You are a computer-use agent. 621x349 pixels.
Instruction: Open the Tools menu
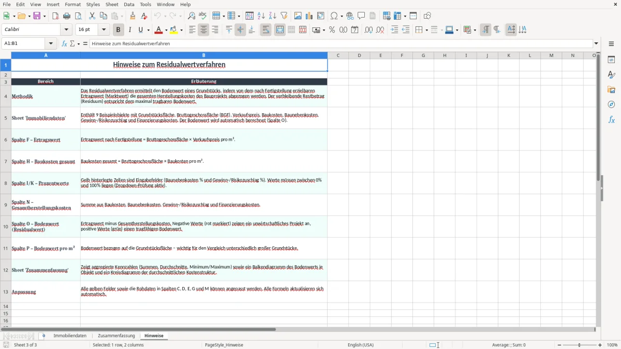click(x=145, y=4)
